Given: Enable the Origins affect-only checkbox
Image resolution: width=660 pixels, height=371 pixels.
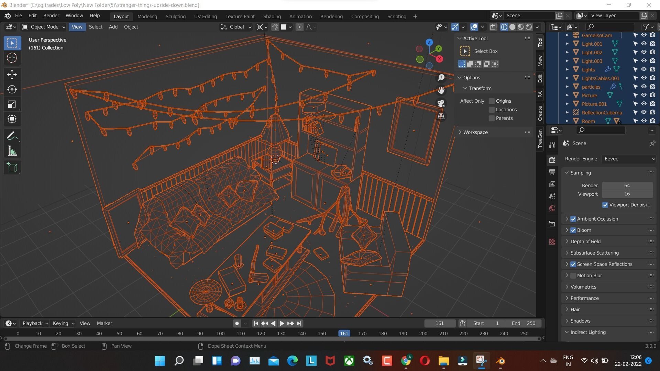Looking at the screenshot, I should [x=492, y=101].
